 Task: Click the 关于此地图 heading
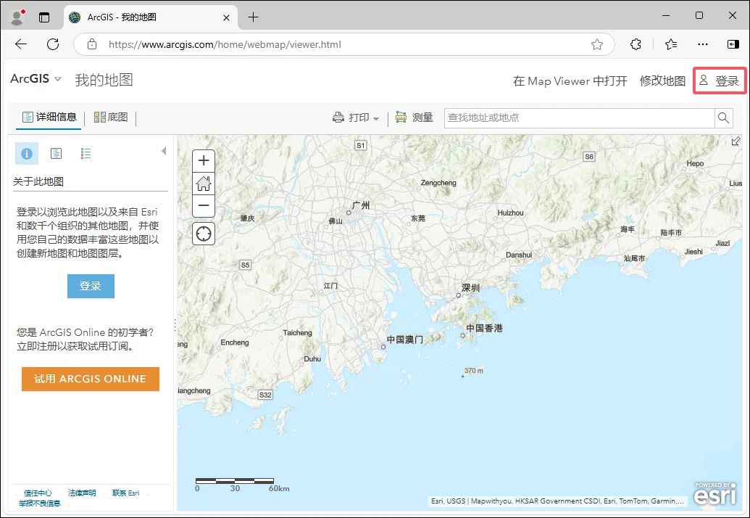tap(38, 181)
